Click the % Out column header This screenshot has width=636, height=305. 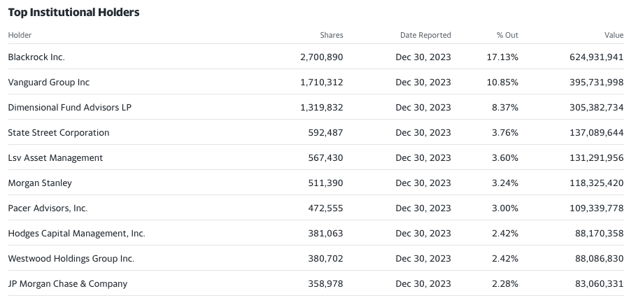(x=507, y=35)
